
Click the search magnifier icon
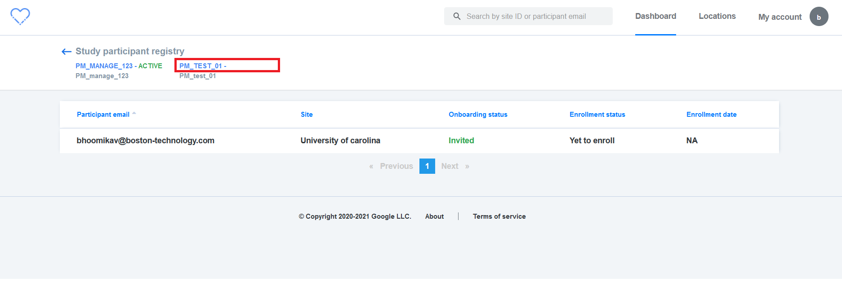point(457,16)
